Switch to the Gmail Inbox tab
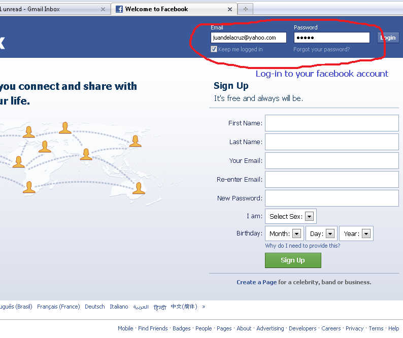The width and height of the screenshot is (403, 338). pyautogui.click(x=55, y=9)
